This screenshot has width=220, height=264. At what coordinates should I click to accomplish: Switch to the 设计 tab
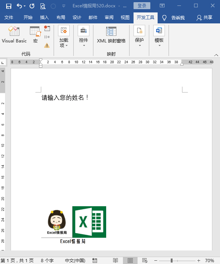point(77,17)
